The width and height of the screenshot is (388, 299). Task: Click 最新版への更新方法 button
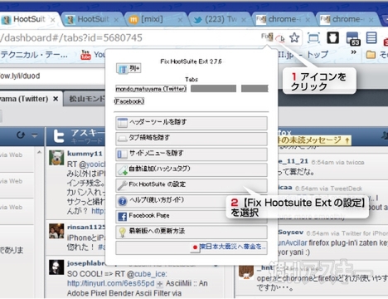[x=192, y=232]
